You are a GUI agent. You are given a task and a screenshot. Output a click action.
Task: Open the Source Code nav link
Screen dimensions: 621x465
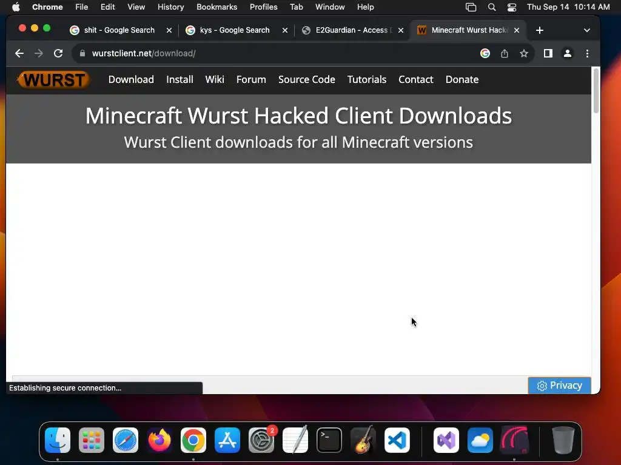pos(306,79)
